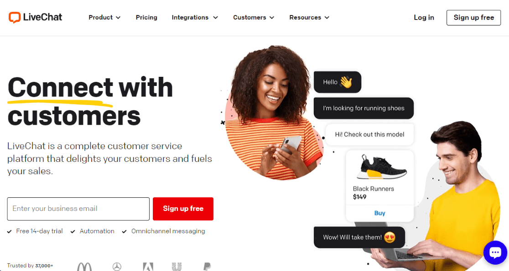Screen dimensions: 509x271
Task: Click checkmark beside Omnichannel messaging
Action: tap(125, 231)
